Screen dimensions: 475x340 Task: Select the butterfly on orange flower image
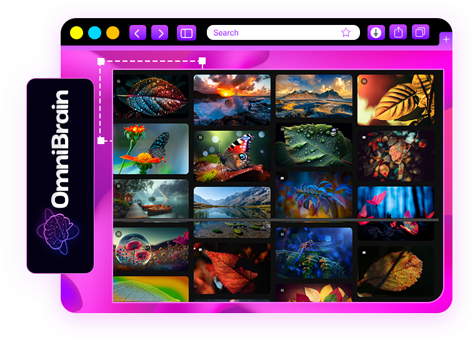tap(151, 148)
